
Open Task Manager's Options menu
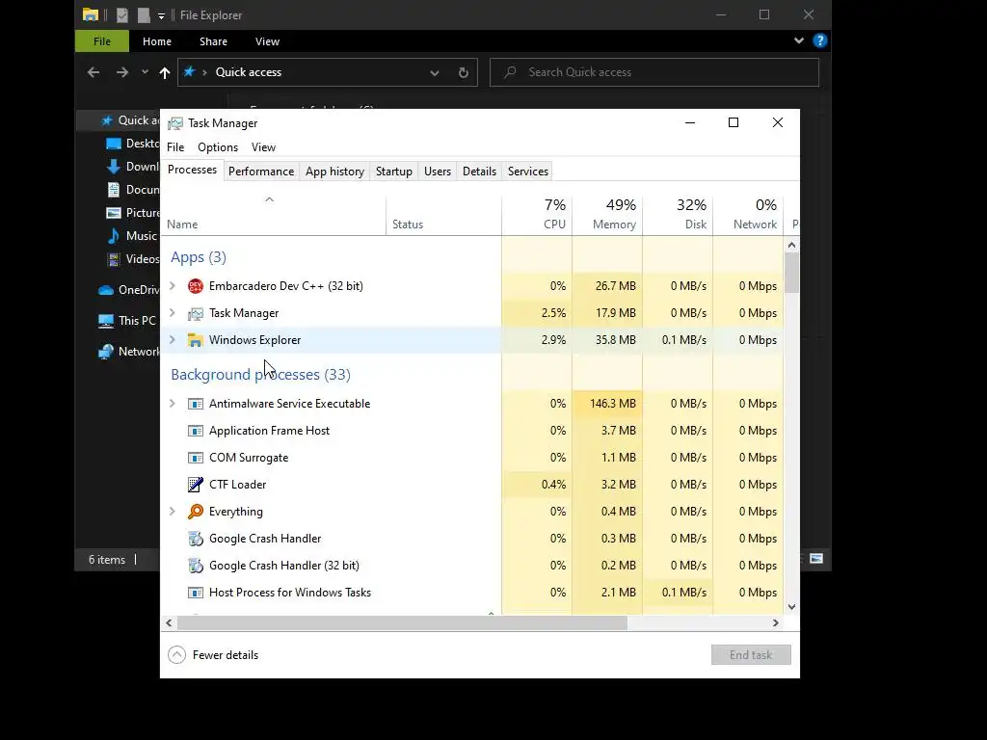218,147
